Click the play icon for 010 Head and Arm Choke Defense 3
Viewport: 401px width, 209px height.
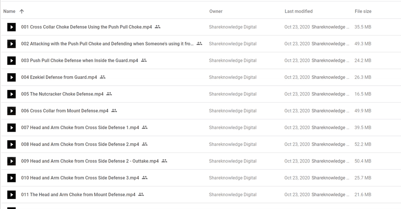click(11, 178)
